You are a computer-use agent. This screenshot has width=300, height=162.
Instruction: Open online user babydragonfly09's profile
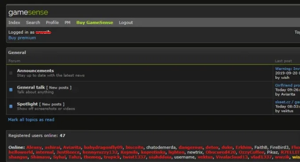point(103,147)
